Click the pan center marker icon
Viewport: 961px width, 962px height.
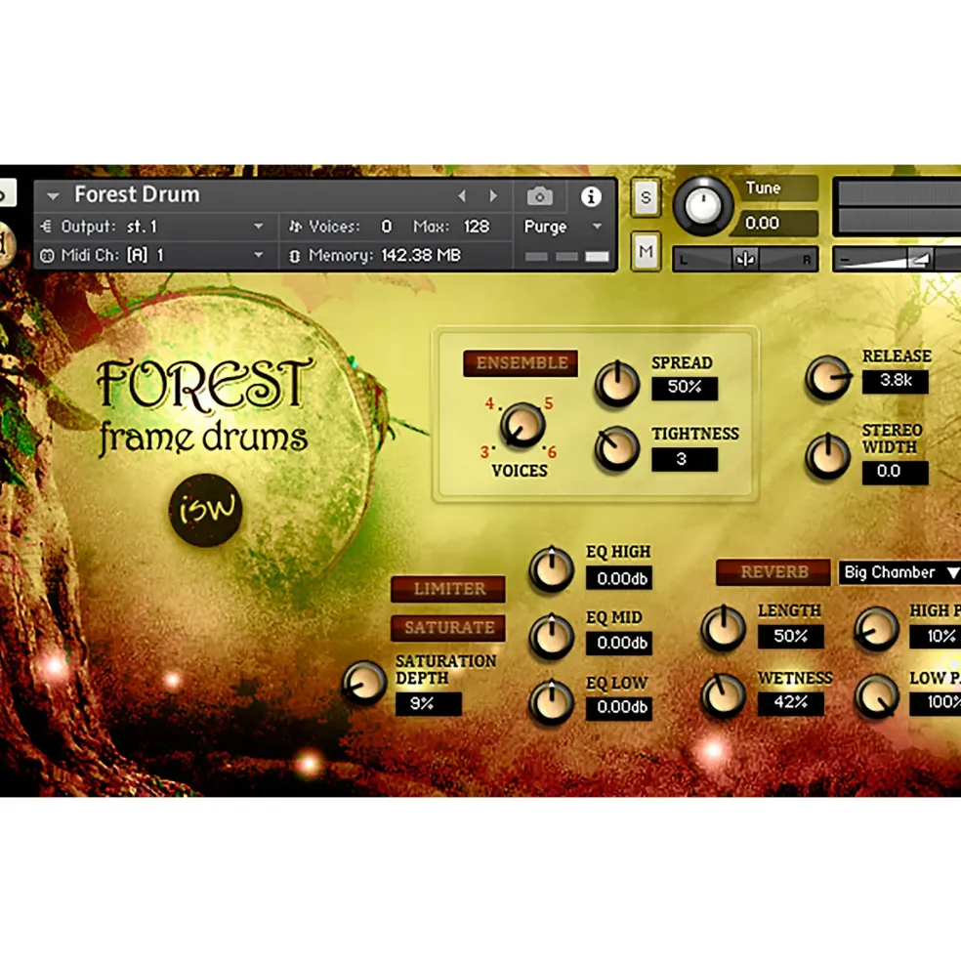(745, 260)
